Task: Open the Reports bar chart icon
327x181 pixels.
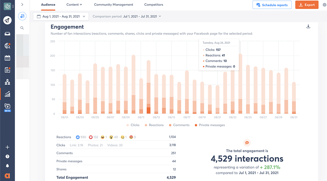Action: point(7,94)
